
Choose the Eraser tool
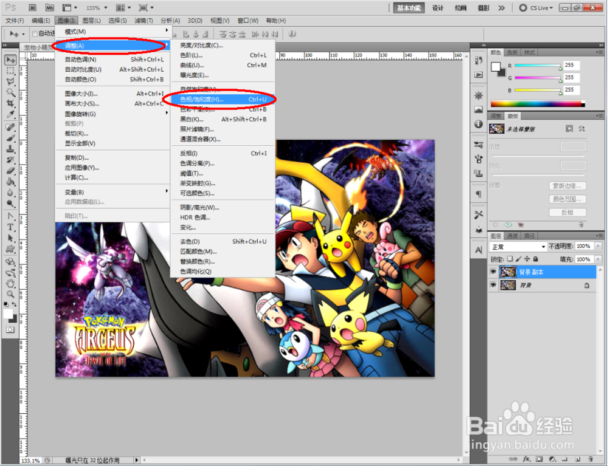tap(10, 171)
